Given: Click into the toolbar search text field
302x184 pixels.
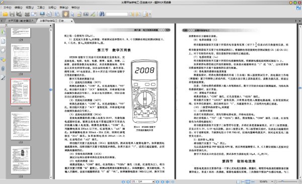Looking at the screenshot, I should tap(117, 14).
